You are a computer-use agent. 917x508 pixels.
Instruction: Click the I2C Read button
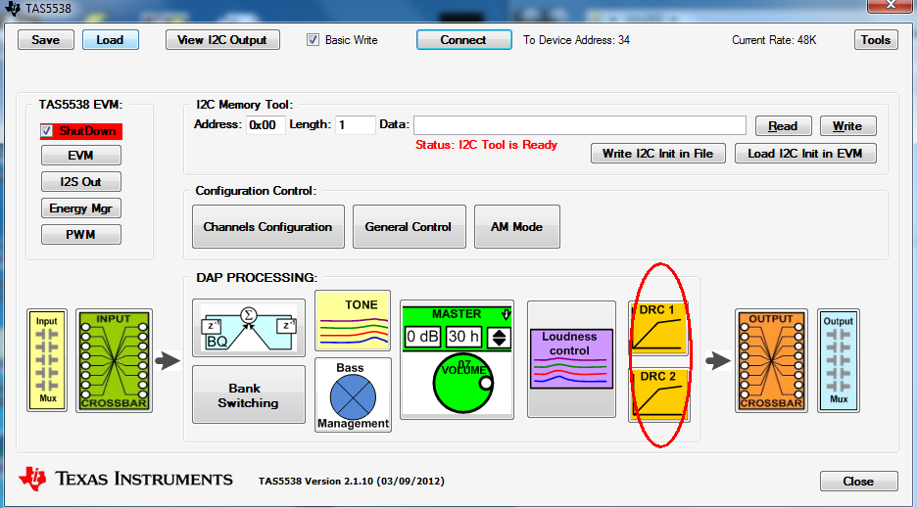(x=783, y=125)
